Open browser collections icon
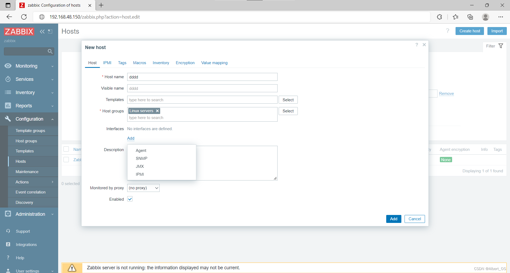Screen dimensions: 510x273 tap(470, 17)
